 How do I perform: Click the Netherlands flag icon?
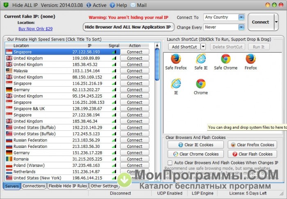coord(9,172)
